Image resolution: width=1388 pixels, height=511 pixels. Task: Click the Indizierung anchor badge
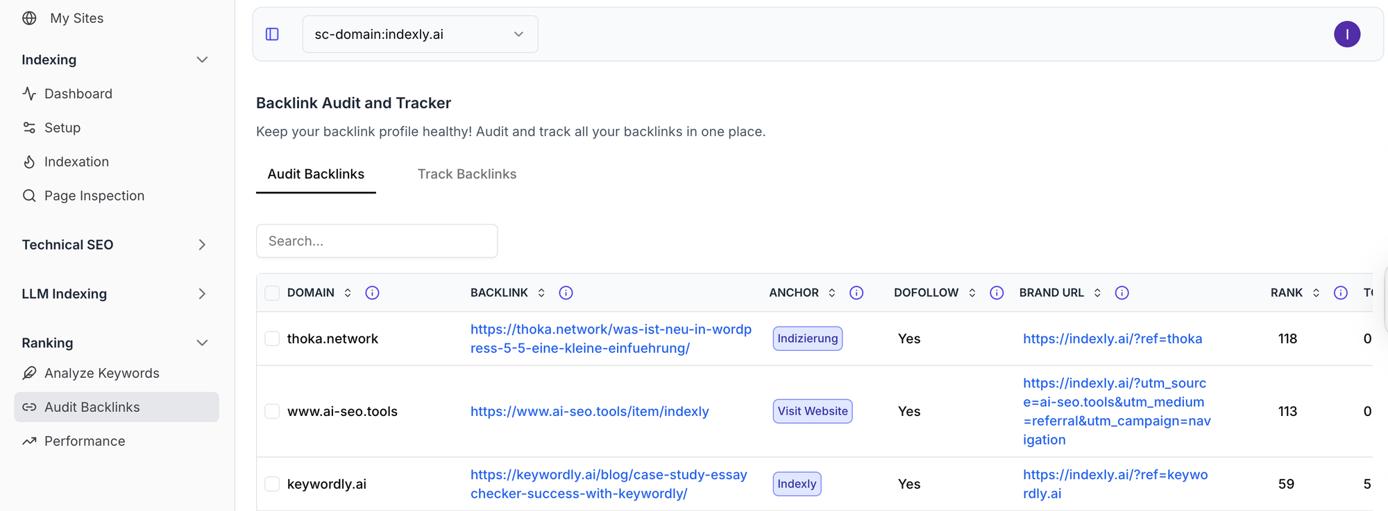(807, 338)
